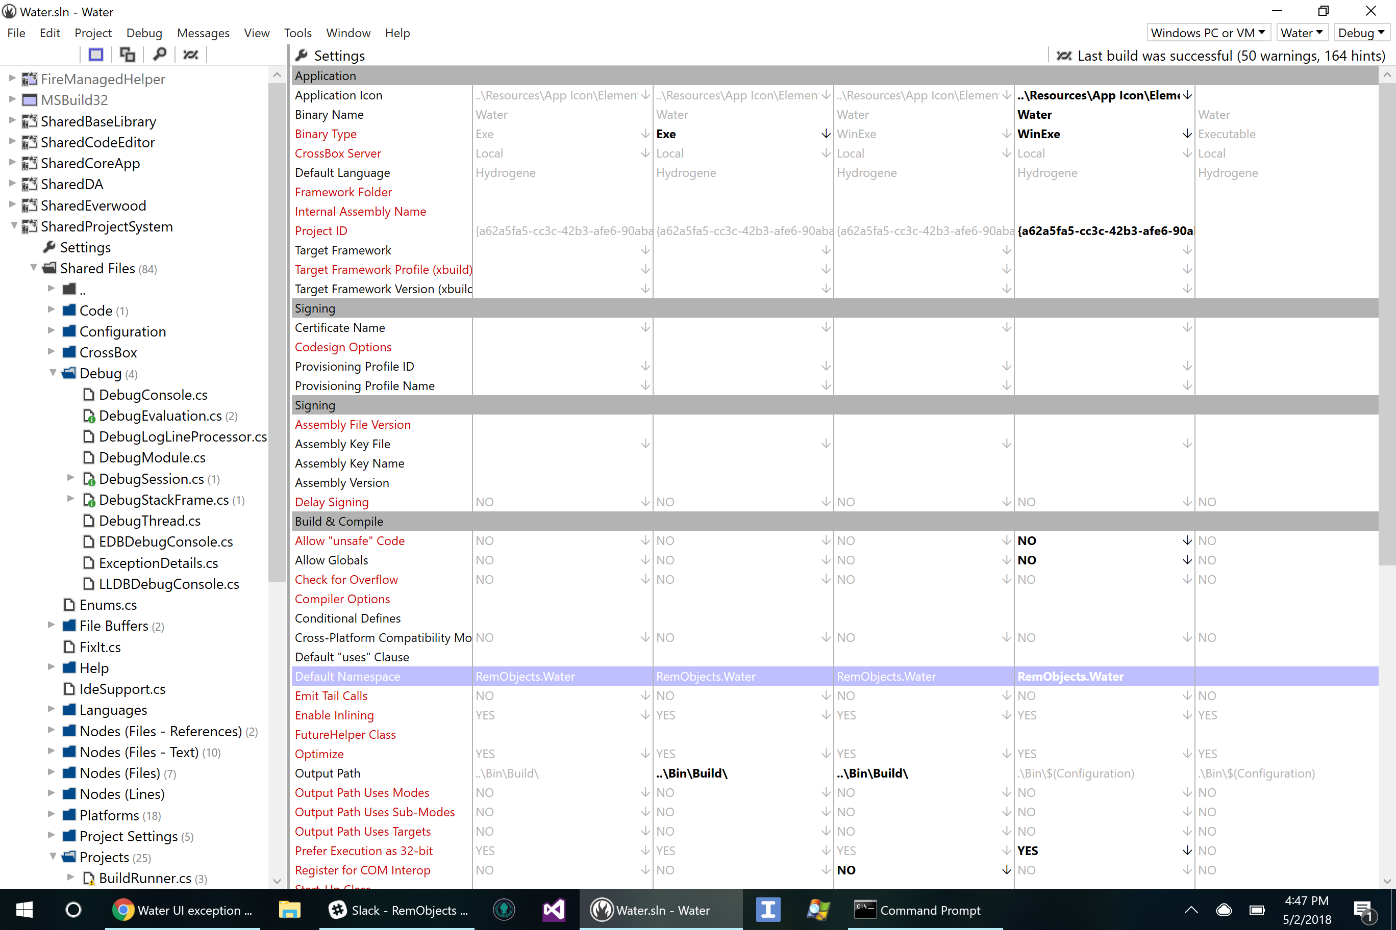Open dropdown arrow for bold 'Exe' Binary Type

tap(826, 134)
